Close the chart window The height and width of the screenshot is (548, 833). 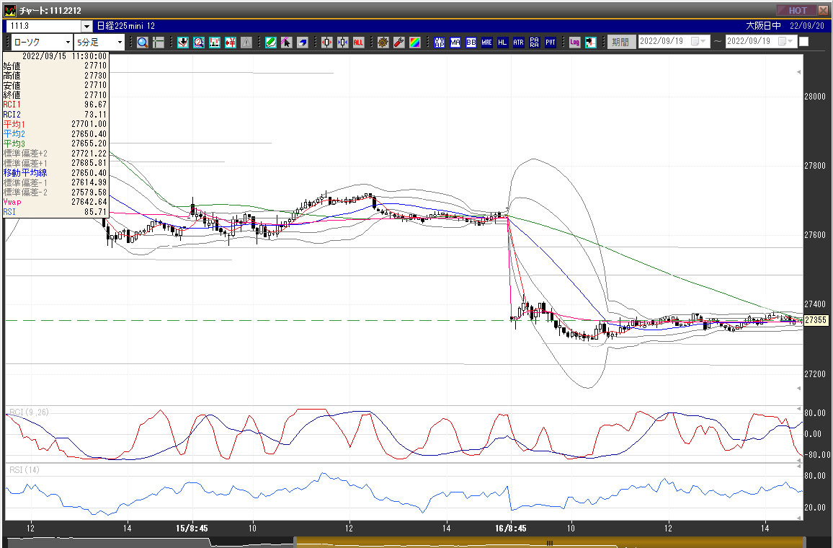tap(823, 10)
